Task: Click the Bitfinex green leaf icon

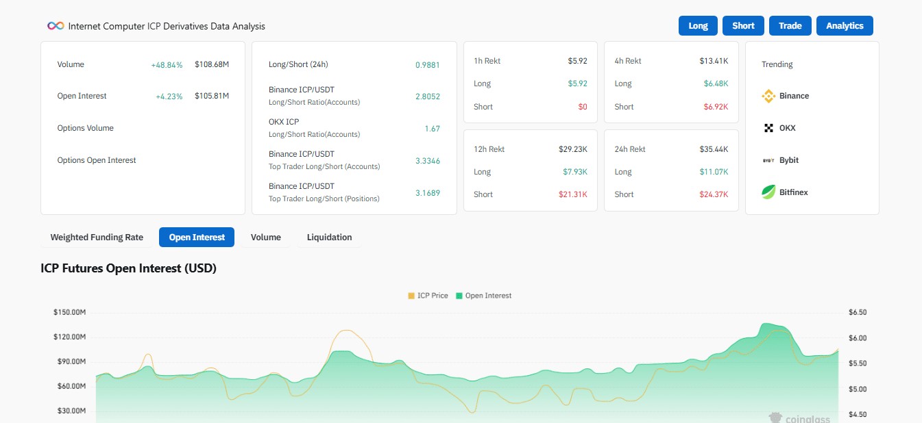Action: 768,192
